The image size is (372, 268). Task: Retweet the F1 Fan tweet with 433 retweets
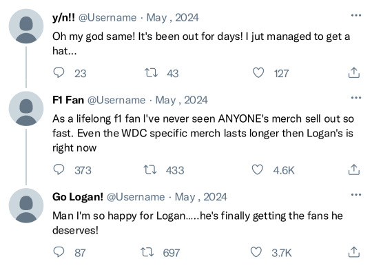(150, 169)
